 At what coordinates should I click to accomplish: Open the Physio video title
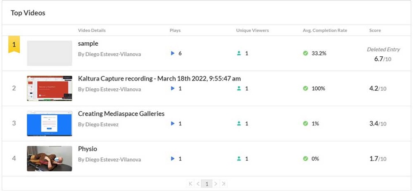click(87, 149)
